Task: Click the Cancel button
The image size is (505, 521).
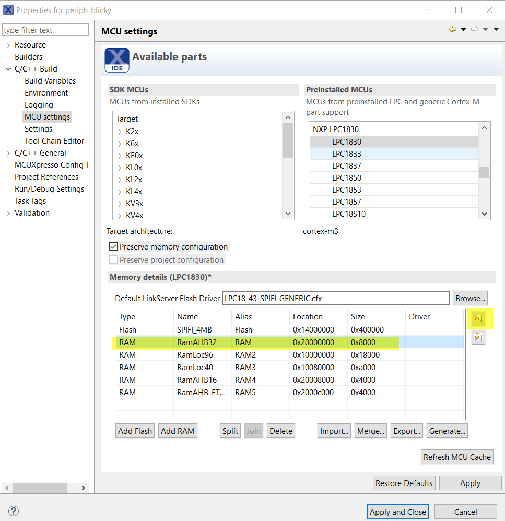Action: [465, 512]
